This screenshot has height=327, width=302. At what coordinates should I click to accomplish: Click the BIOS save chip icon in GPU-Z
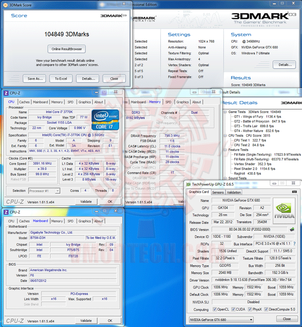(292, 229)
